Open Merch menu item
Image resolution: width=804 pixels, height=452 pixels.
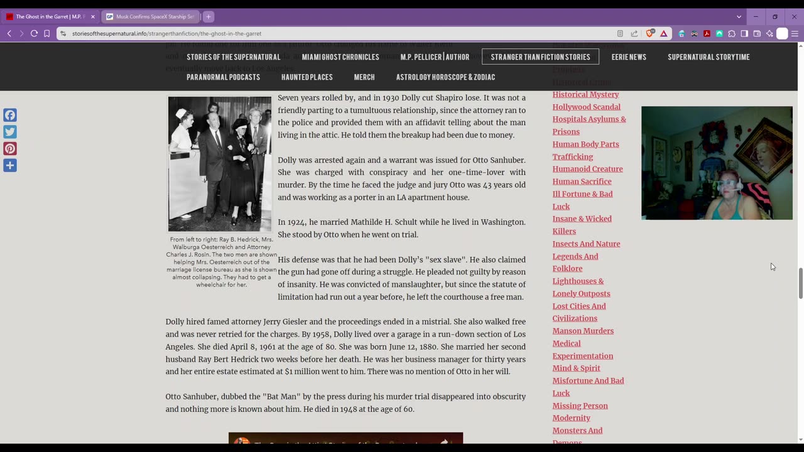point(364,77)
